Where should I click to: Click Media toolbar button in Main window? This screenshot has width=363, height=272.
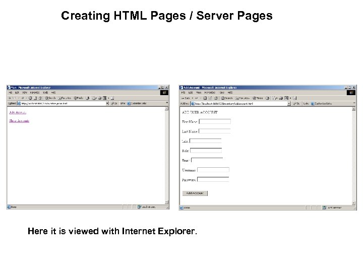pos(79,98)
